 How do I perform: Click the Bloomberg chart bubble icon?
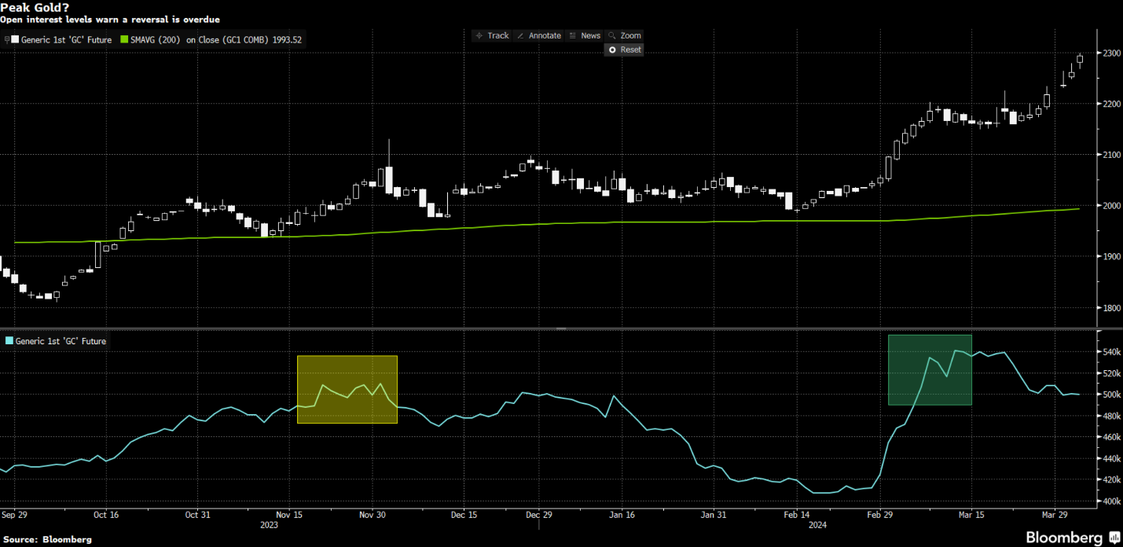(x=1114, y=538)
